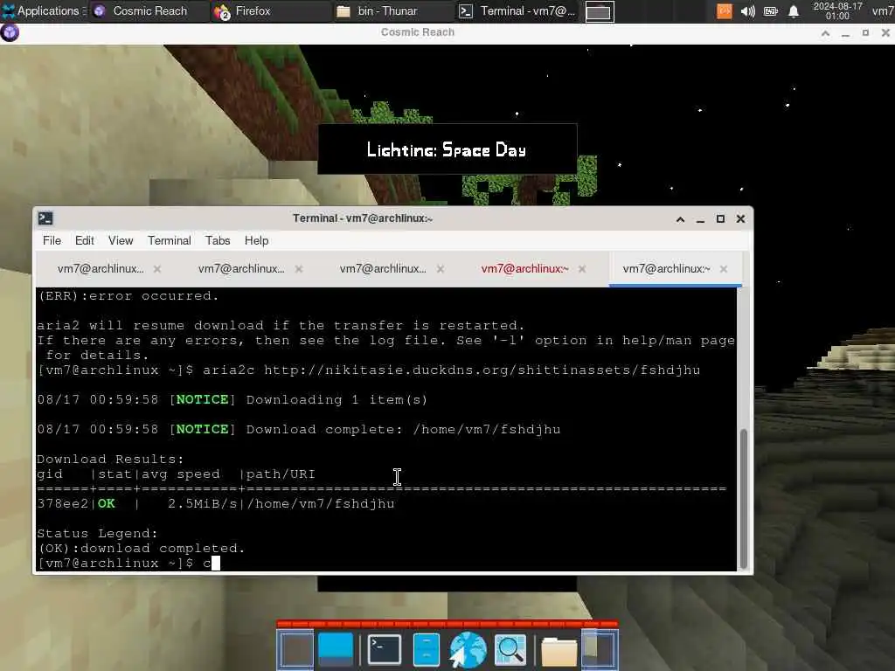This screenshot has height=671, width=895.
Task: Click 'Download complete: /home/vm7/fshdjhu' line
Action: pyautogui.click(x=404, y=430)
